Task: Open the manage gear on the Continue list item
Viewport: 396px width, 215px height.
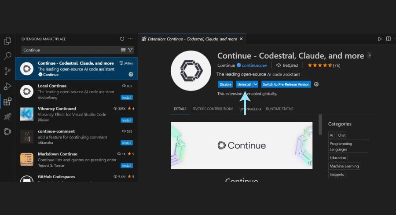Action: 131,74
